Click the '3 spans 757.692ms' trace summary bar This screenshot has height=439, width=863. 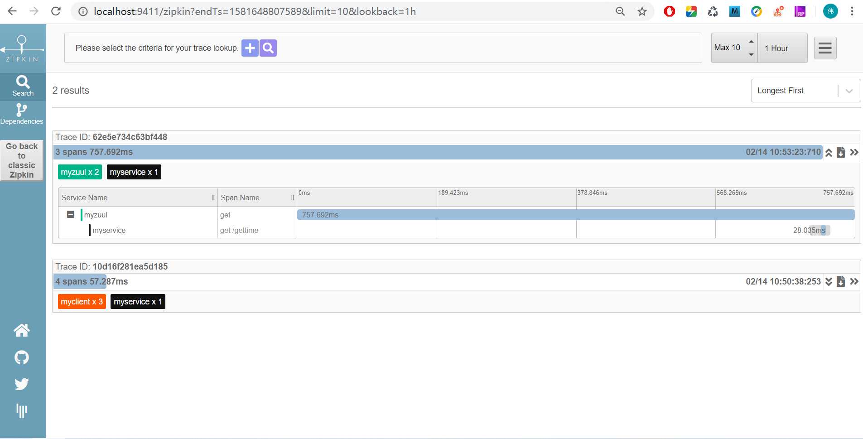tap(438, 152)
